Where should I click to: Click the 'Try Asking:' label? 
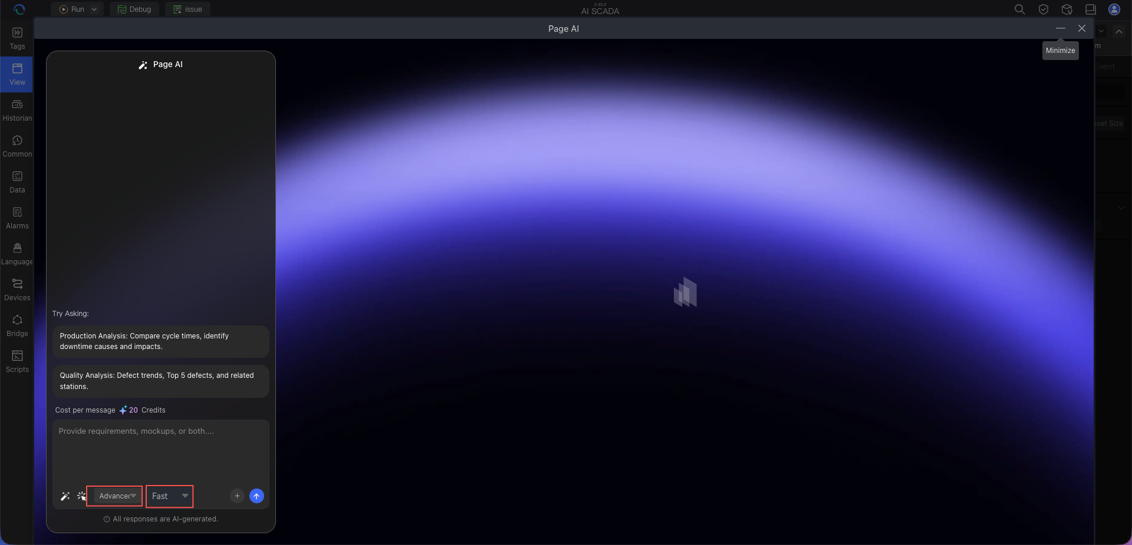[x=71, y=314]
